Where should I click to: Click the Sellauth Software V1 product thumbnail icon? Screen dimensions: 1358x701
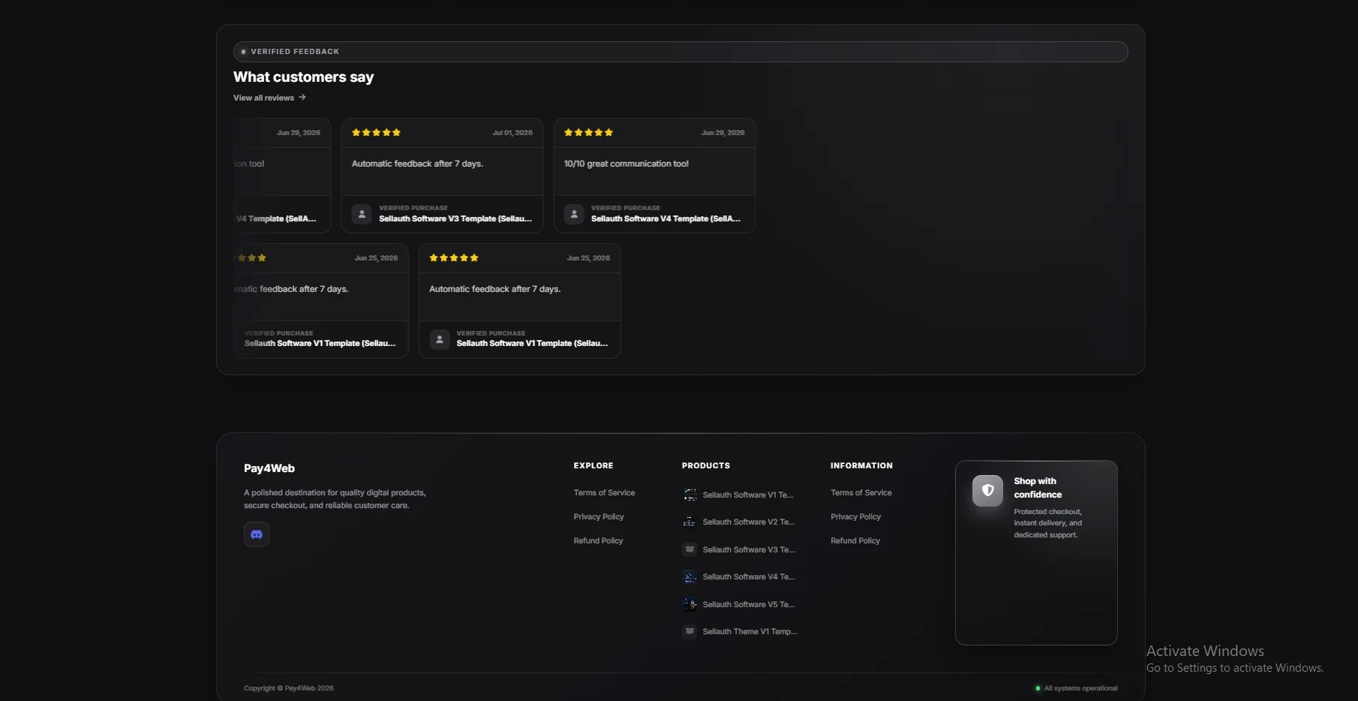click(690, 495)
